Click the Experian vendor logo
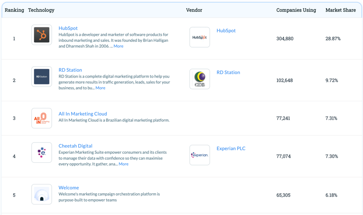This screenshot has height=215, width=363. point(200,155)
